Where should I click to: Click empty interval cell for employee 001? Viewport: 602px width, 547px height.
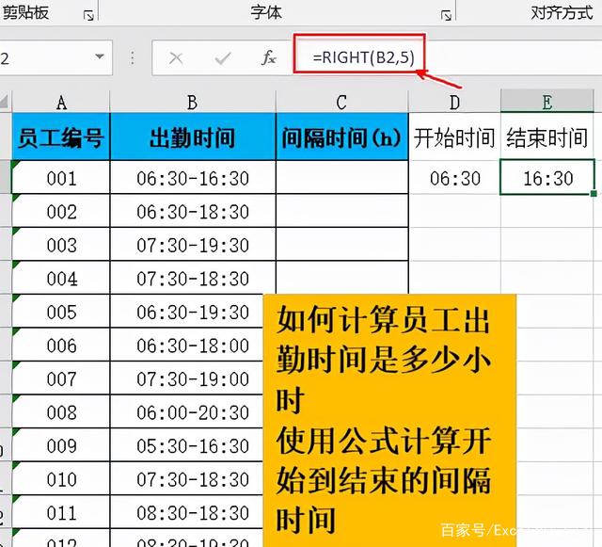coord(341,178)
